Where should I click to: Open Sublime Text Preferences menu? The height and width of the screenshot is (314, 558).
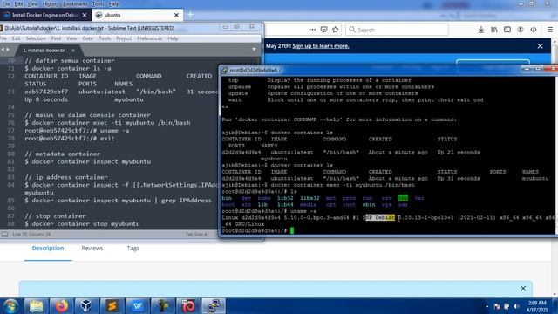pos(149,38)
